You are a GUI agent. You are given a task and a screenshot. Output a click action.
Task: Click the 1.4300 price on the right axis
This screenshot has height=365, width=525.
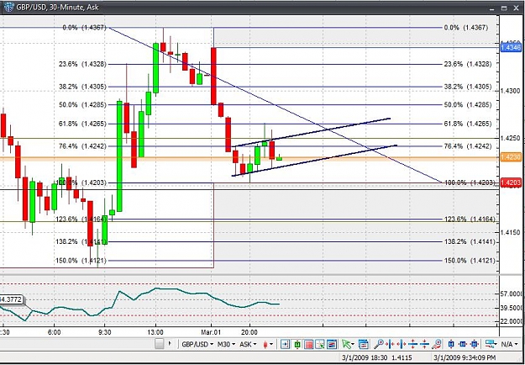[509, 91]
